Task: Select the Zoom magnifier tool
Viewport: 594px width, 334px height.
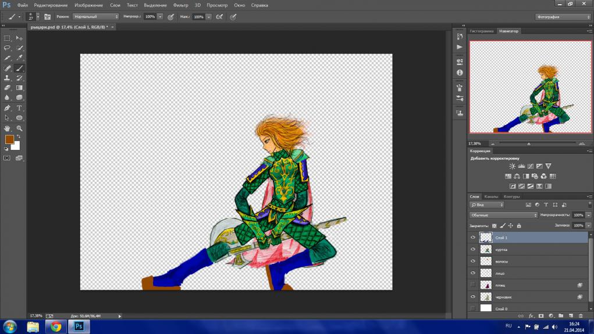Action: coord(19,128)
